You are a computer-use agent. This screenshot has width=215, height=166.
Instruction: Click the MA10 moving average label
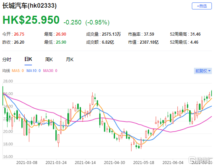click(33, 71)
